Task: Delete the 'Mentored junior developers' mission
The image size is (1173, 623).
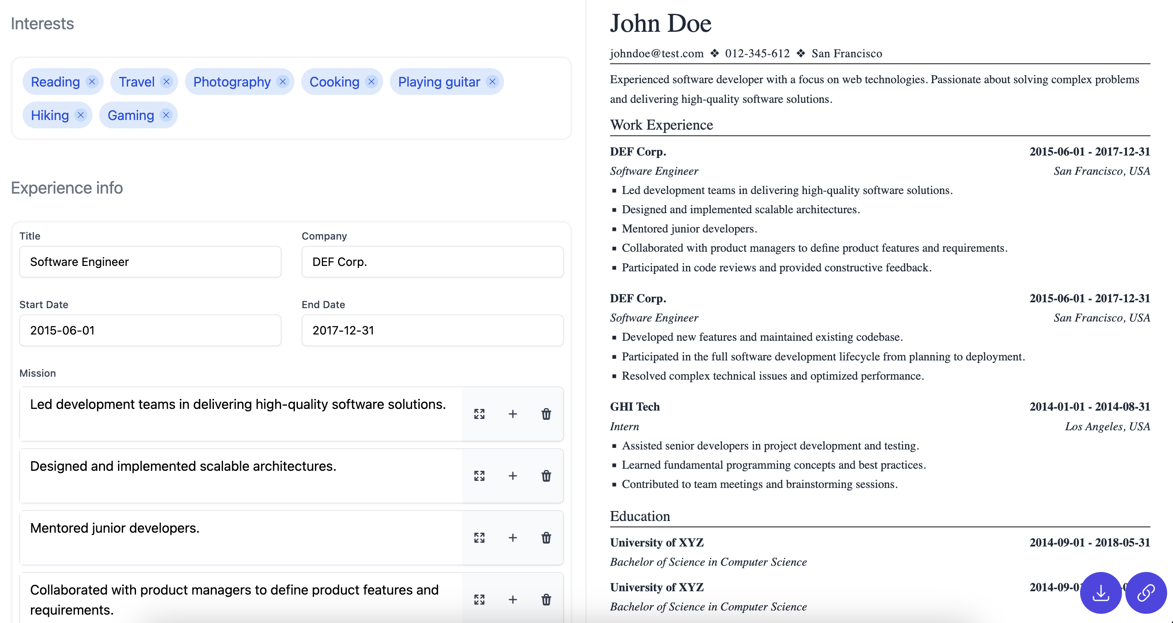Action: click(546, 537)
